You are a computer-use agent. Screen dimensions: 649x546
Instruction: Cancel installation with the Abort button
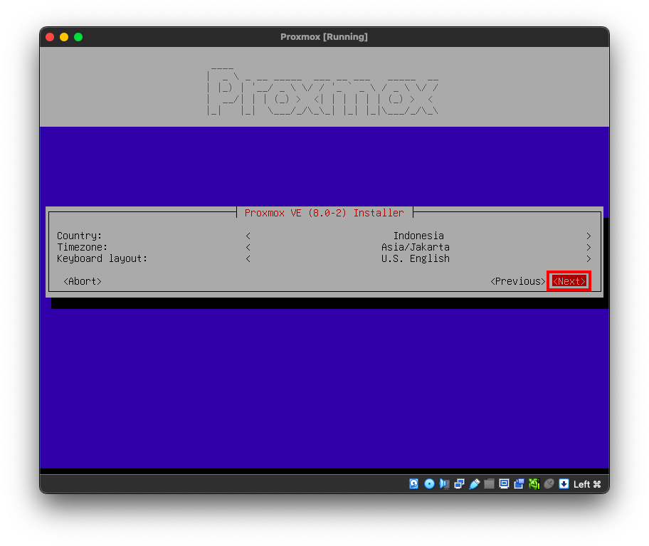[x=83, y=281]
